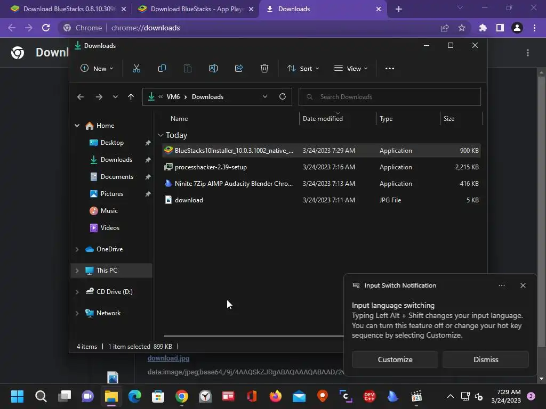Image resolution: width=546 pixels, height=409 pixels.
Task: Open notification options ellipsis
Action: (501, 285)
